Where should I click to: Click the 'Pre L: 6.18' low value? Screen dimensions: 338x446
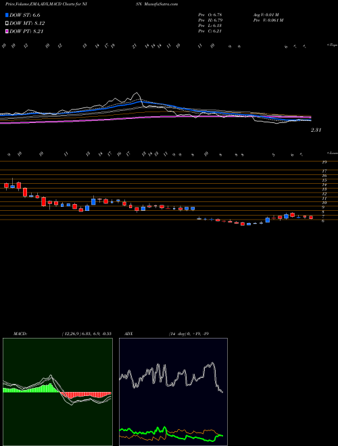click(x=210, y=26)
